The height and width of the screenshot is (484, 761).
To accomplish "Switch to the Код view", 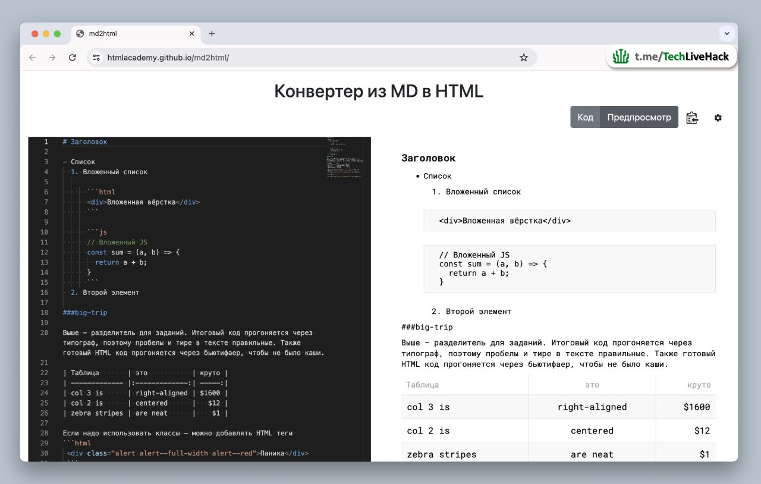I will point(585,117).
